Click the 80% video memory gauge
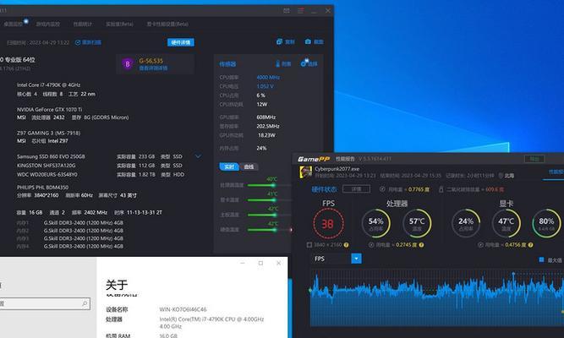 click(x=546, y=224)
